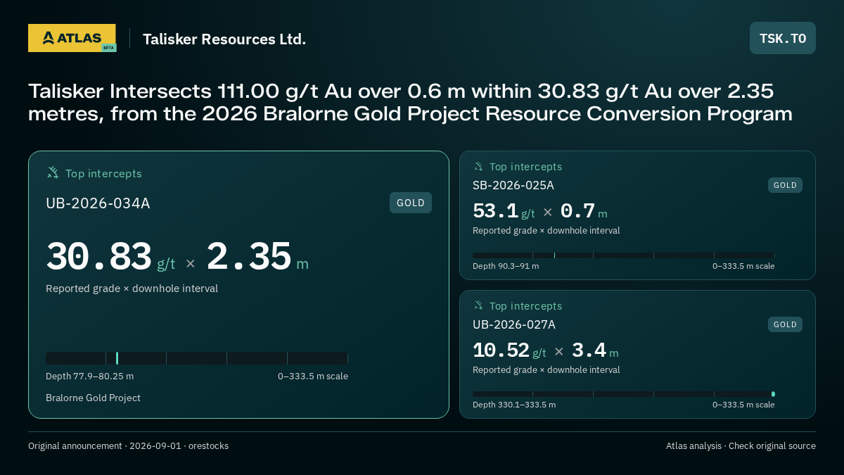Click the scale label in UB-2026-034A card
The height and width of the screenshot is (475, 844).
coord(313,376)
